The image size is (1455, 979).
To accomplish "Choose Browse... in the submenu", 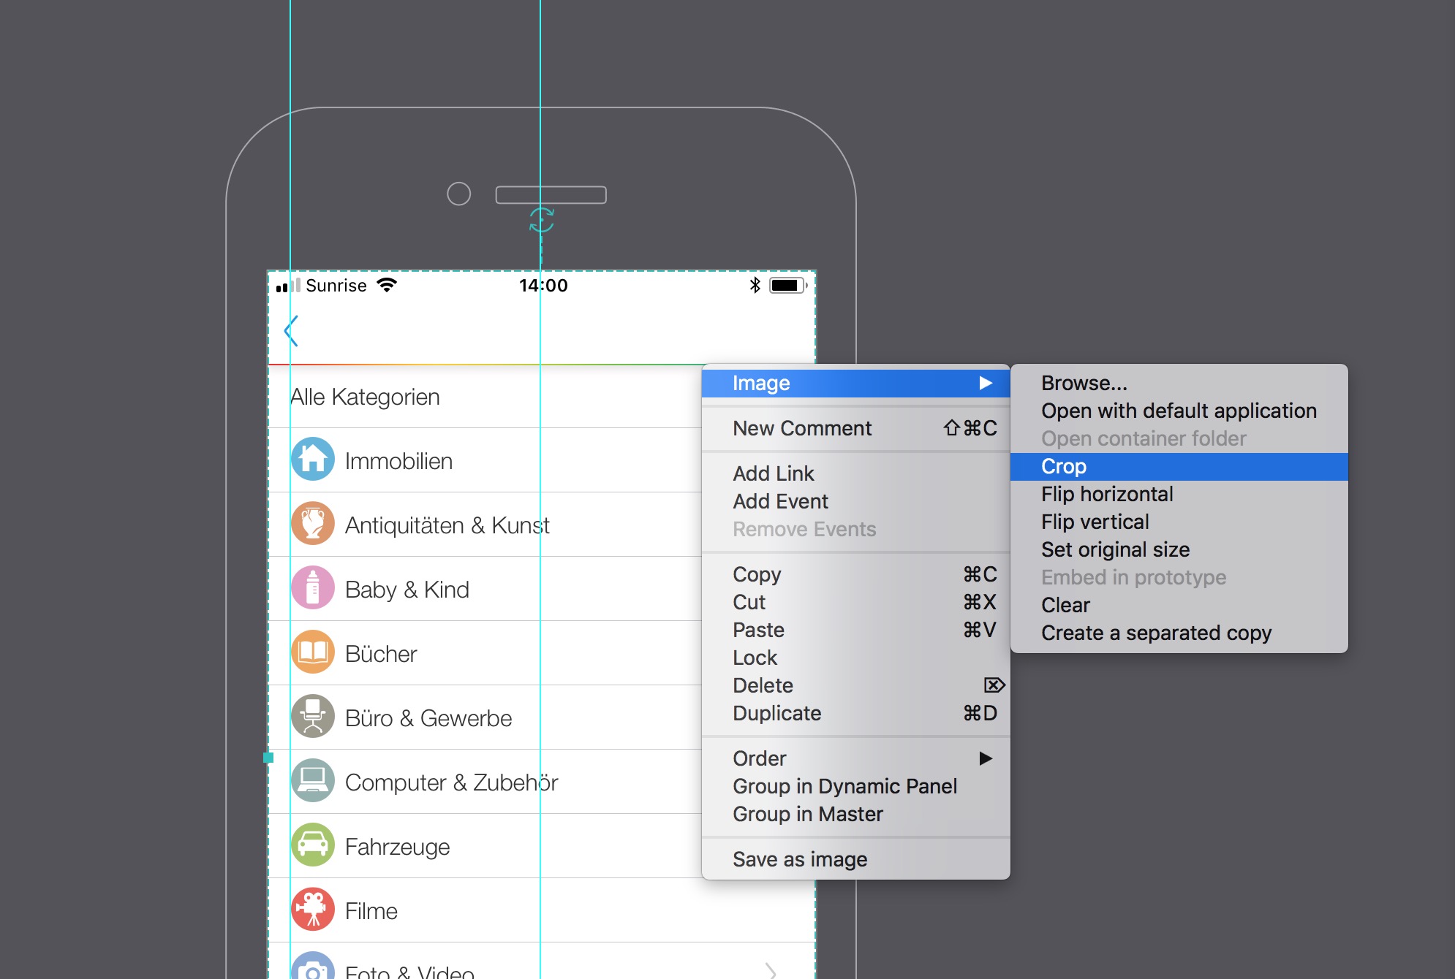I will [x=1179, y=383].
